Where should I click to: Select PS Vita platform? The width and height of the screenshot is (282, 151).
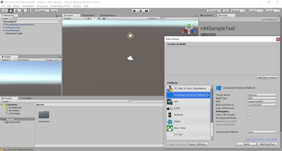point(188,134)
